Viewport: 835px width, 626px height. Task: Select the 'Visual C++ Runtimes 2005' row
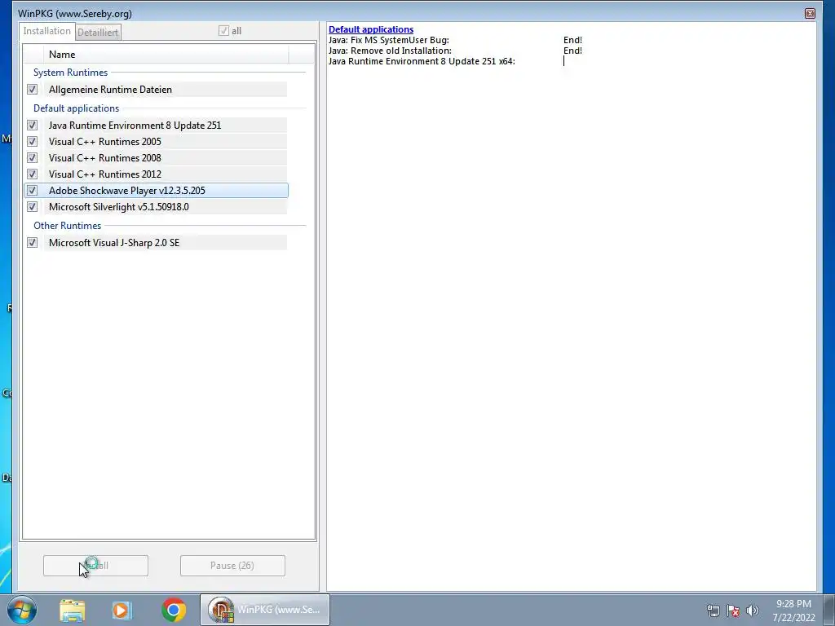156,142
